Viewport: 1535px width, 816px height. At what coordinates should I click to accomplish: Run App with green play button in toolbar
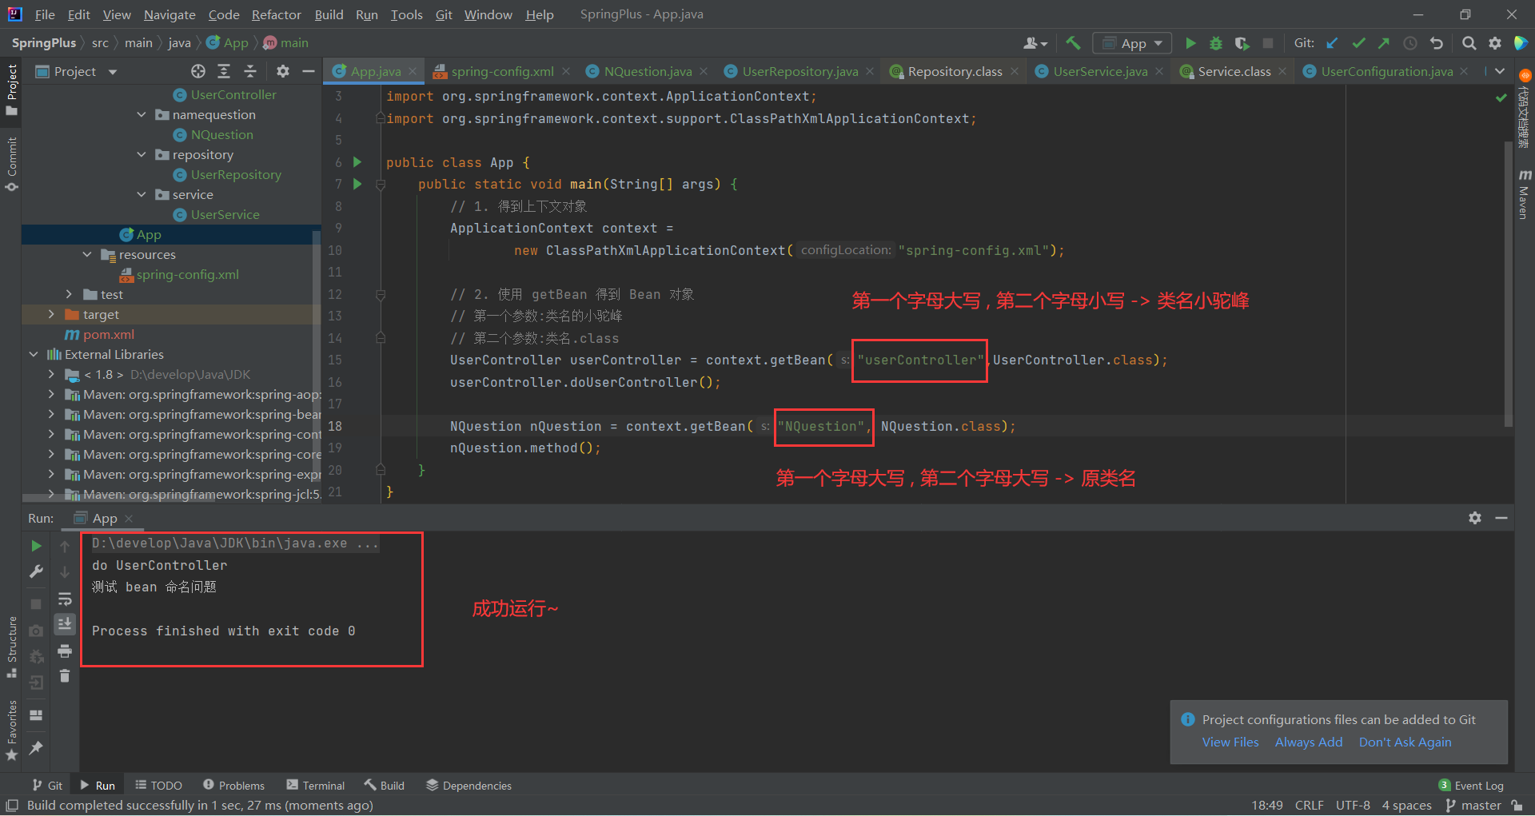coord(1190,43)
